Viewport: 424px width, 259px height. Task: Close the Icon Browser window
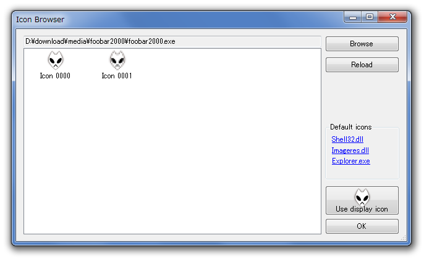pyautogui.click(x=392, y=17)
